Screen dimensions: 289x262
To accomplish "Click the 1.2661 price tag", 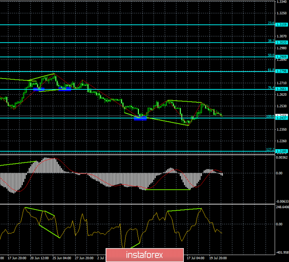I will pyautogui.click(x=282, y=89).
